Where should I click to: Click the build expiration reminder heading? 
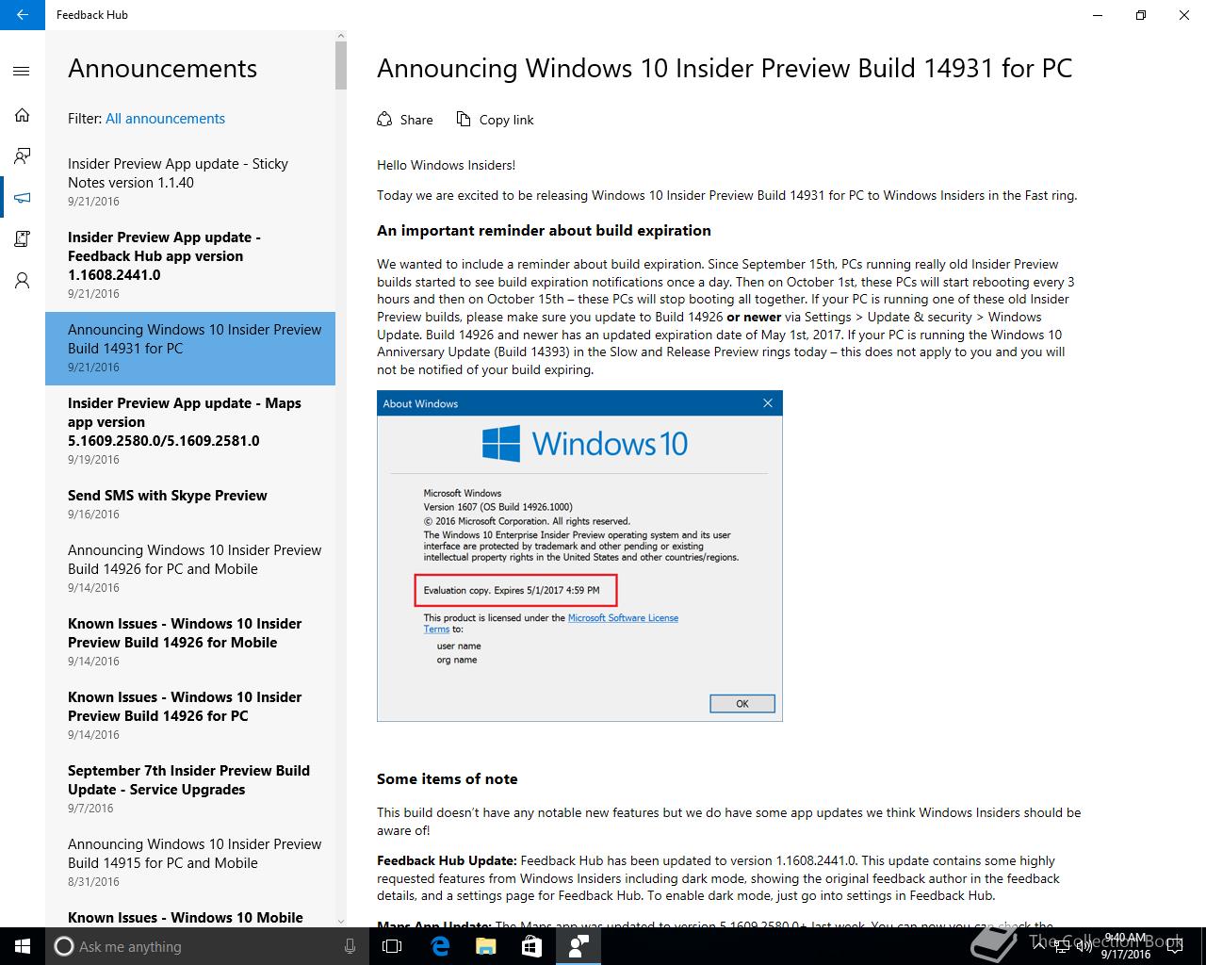[x=544, y=231]
